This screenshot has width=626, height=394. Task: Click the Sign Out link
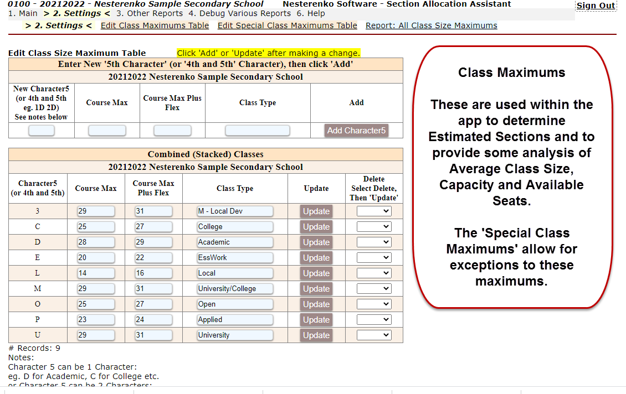[596, 6]
